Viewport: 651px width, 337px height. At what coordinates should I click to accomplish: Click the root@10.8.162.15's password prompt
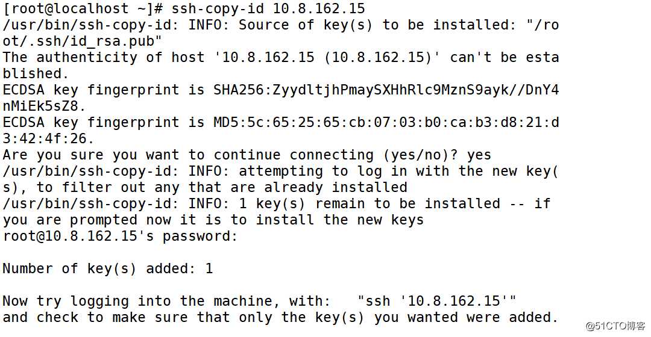tap(120, 236)
